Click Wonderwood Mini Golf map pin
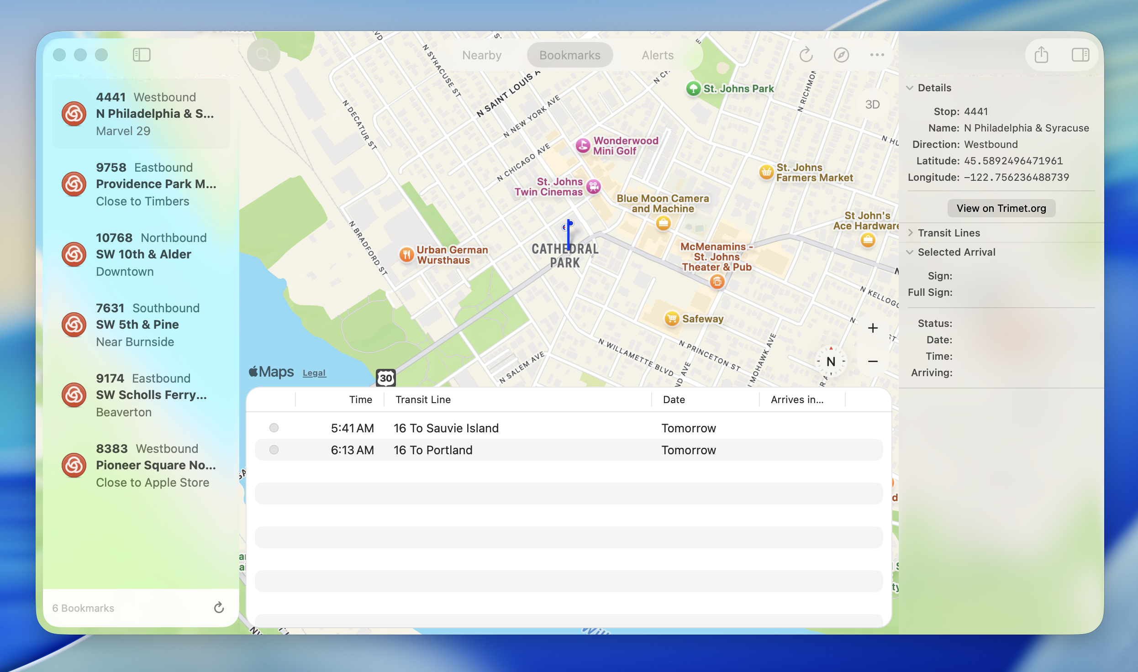 pyautogui.click(x=583, y=146)
